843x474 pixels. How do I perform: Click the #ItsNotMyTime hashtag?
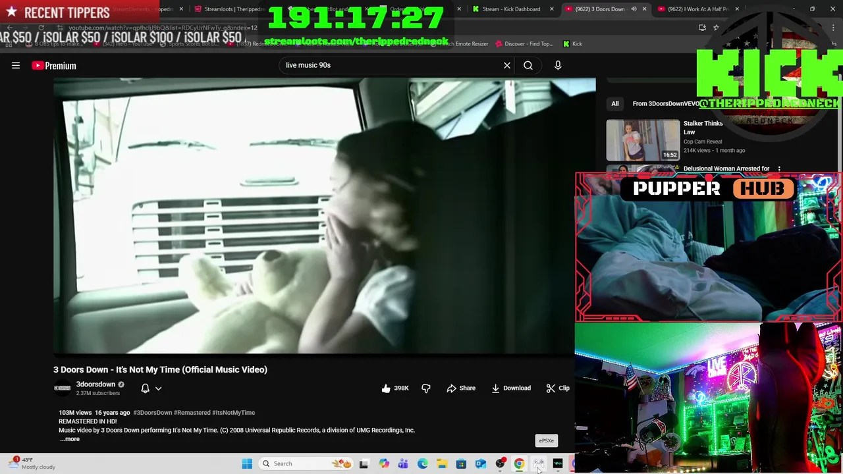[x=233, y=413]
